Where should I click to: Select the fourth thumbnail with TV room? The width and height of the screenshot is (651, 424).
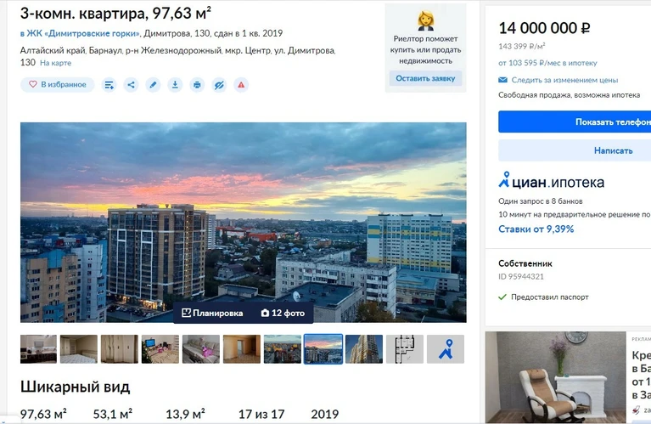(160, 349)
